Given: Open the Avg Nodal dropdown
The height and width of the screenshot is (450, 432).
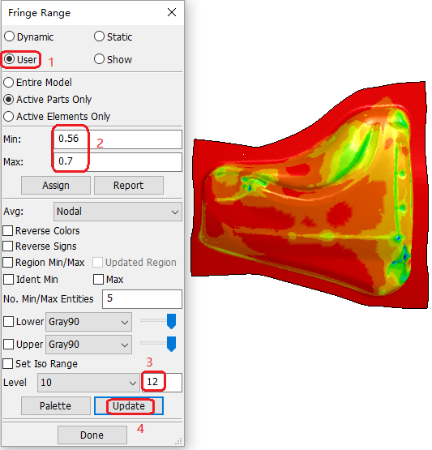Looking at the screenshot, I should pos(118,212).
